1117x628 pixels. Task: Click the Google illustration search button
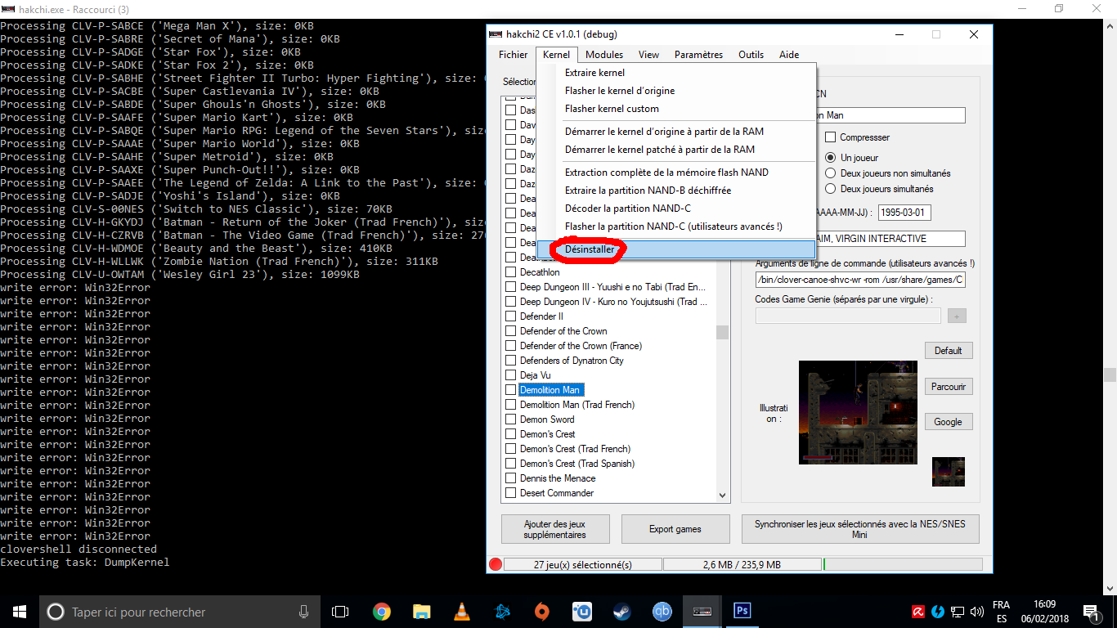coord(948,422)
